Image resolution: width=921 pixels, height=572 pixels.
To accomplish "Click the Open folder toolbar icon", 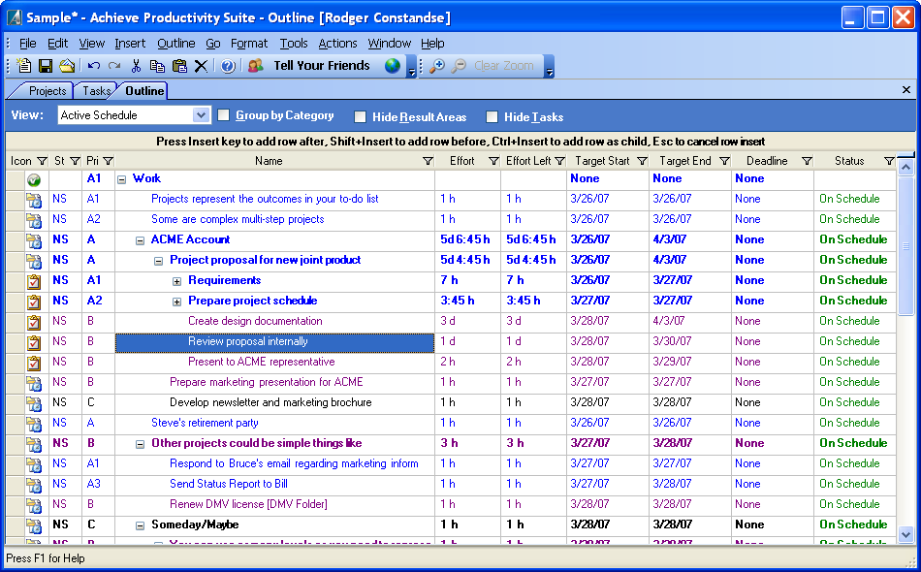I will pos(66,66).
